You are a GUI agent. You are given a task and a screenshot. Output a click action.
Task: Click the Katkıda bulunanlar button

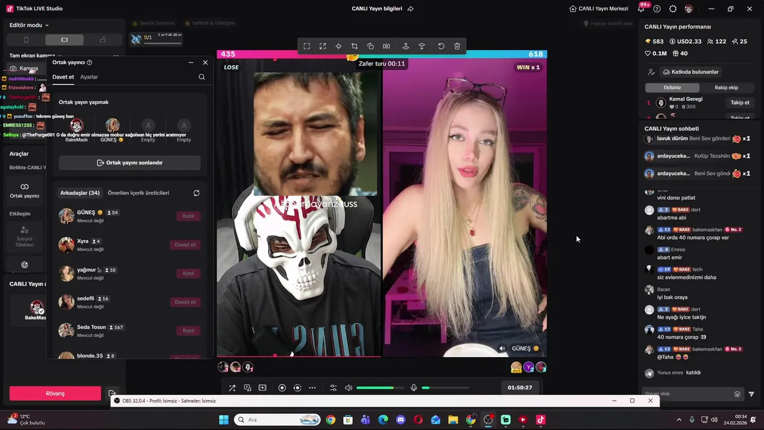click(x=691, y=72)
